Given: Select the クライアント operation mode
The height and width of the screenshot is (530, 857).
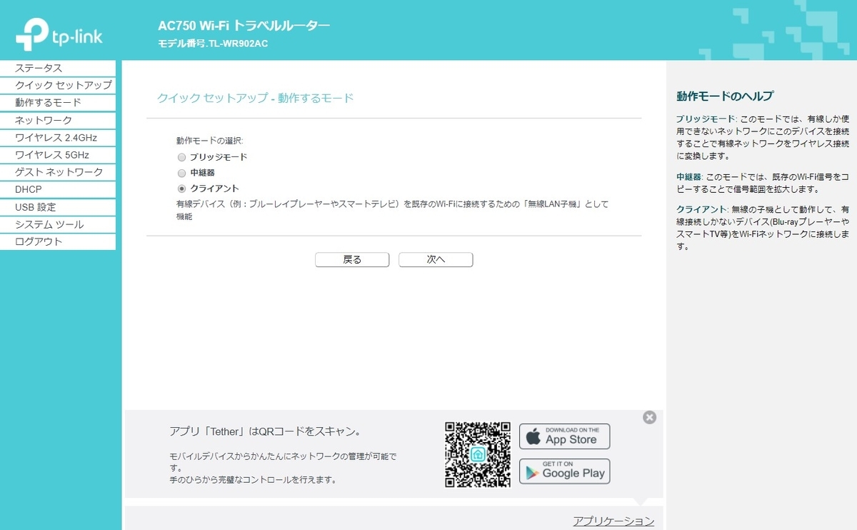Looking at the screenshot, I should tap(181, 189).
